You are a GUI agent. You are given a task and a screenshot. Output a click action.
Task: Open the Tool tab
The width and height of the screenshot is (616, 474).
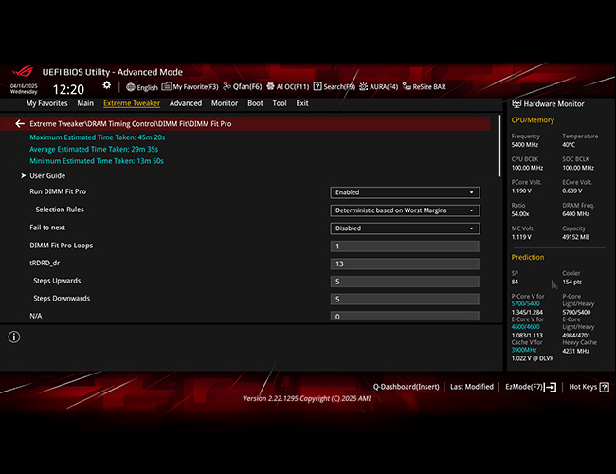click(x=280, y=103)
